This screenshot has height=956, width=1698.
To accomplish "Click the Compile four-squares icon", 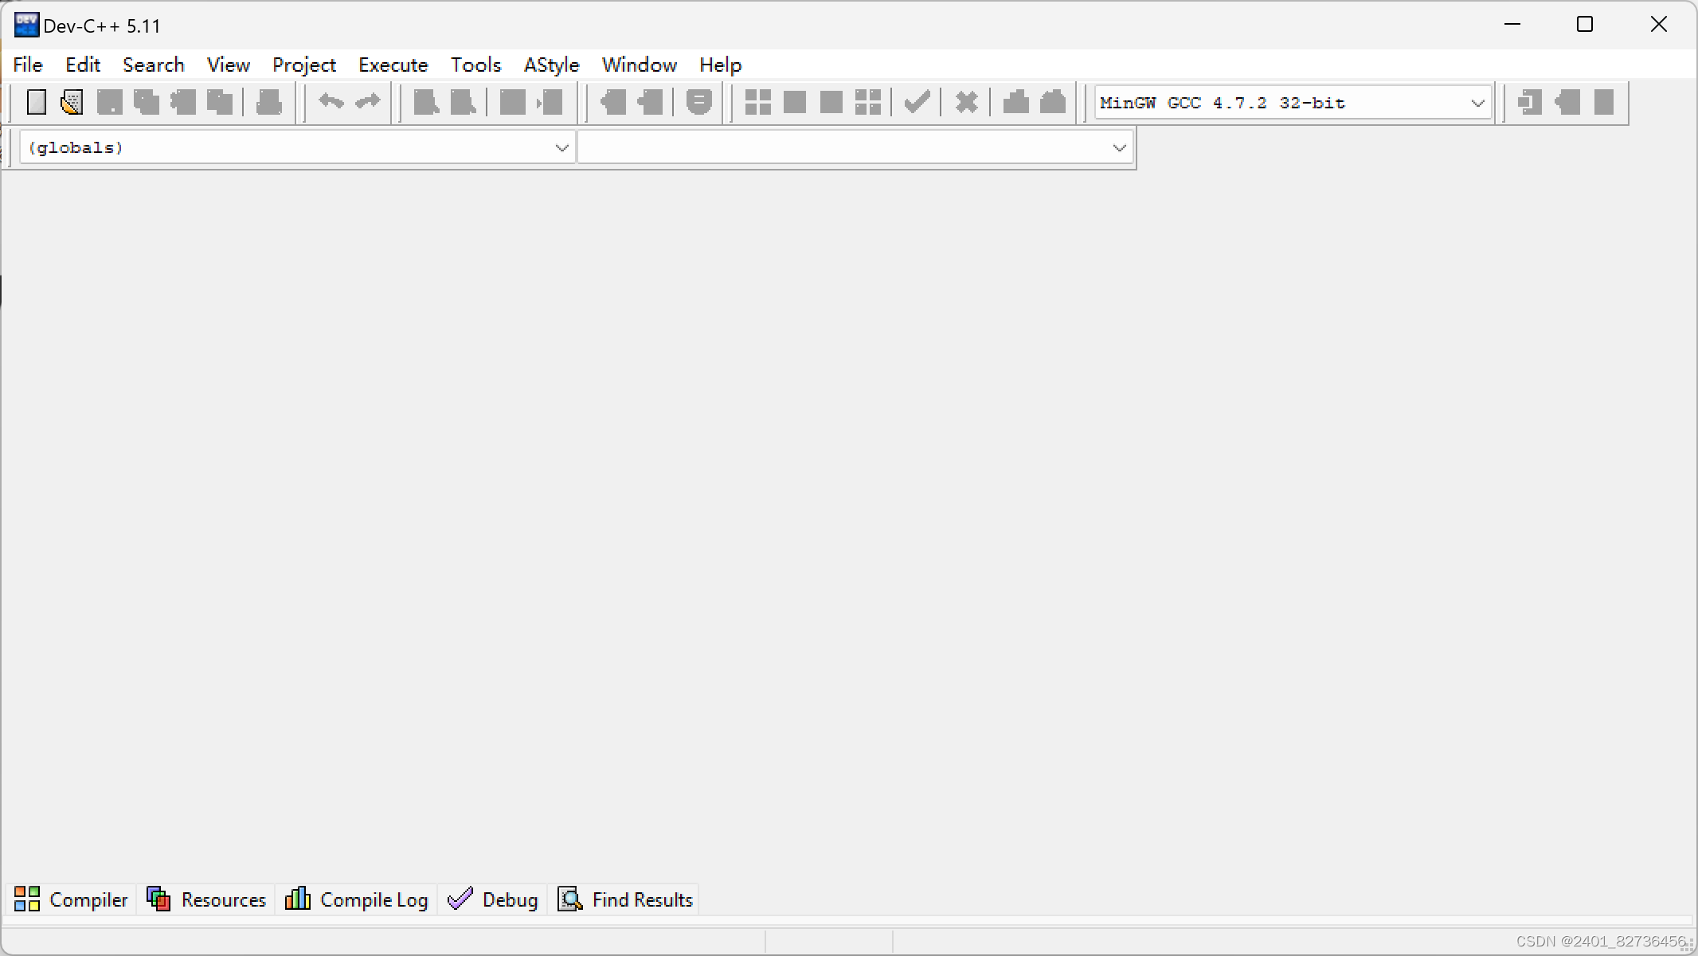I will pos(758,102).
